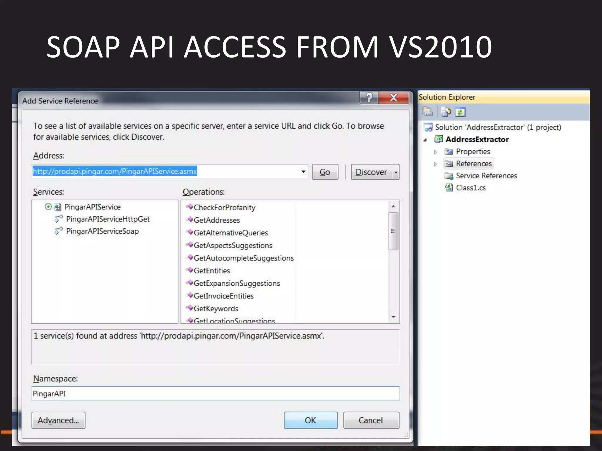This screenshot has height=451, width=602.
Task: Open Class1.cs file
Action: pyautogui.click(x=471, y=188)
